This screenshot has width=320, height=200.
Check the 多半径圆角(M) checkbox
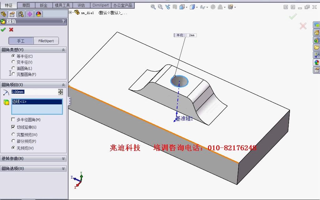[14, 119]
